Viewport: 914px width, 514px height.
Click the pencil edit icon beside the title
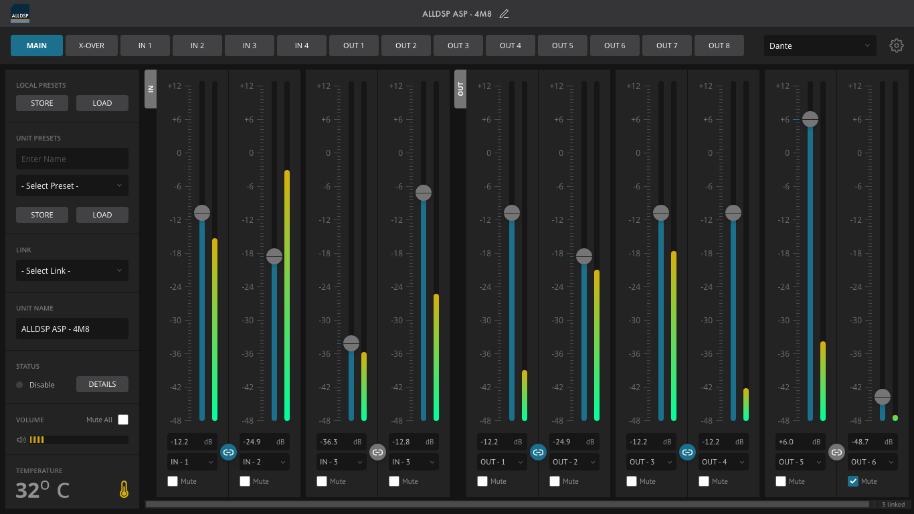(x=504, y=13)
